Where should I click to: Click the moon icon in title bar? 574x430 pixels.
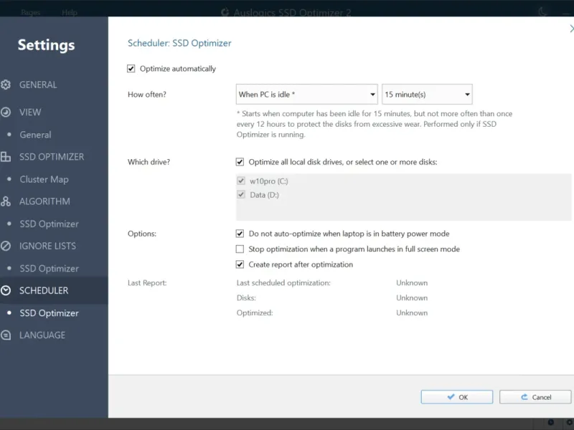pyautogui.click(x=542, y=12)
